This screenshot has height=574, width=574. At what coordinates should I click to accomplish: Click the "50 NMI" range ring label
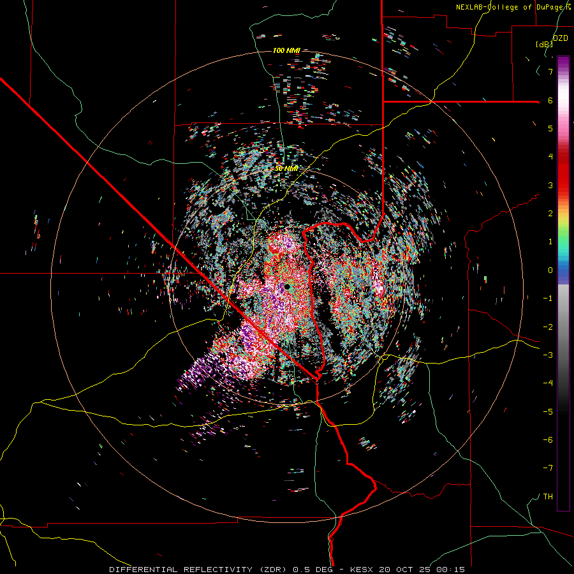point(286,169)
